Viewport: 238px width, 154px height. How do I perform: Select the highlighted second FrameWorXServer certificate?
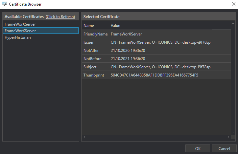[41, 31]
